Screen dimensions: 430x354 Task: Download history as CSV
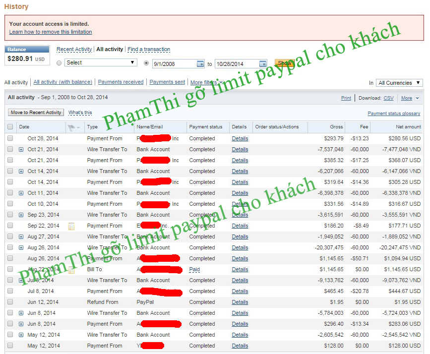pos(388,98)
